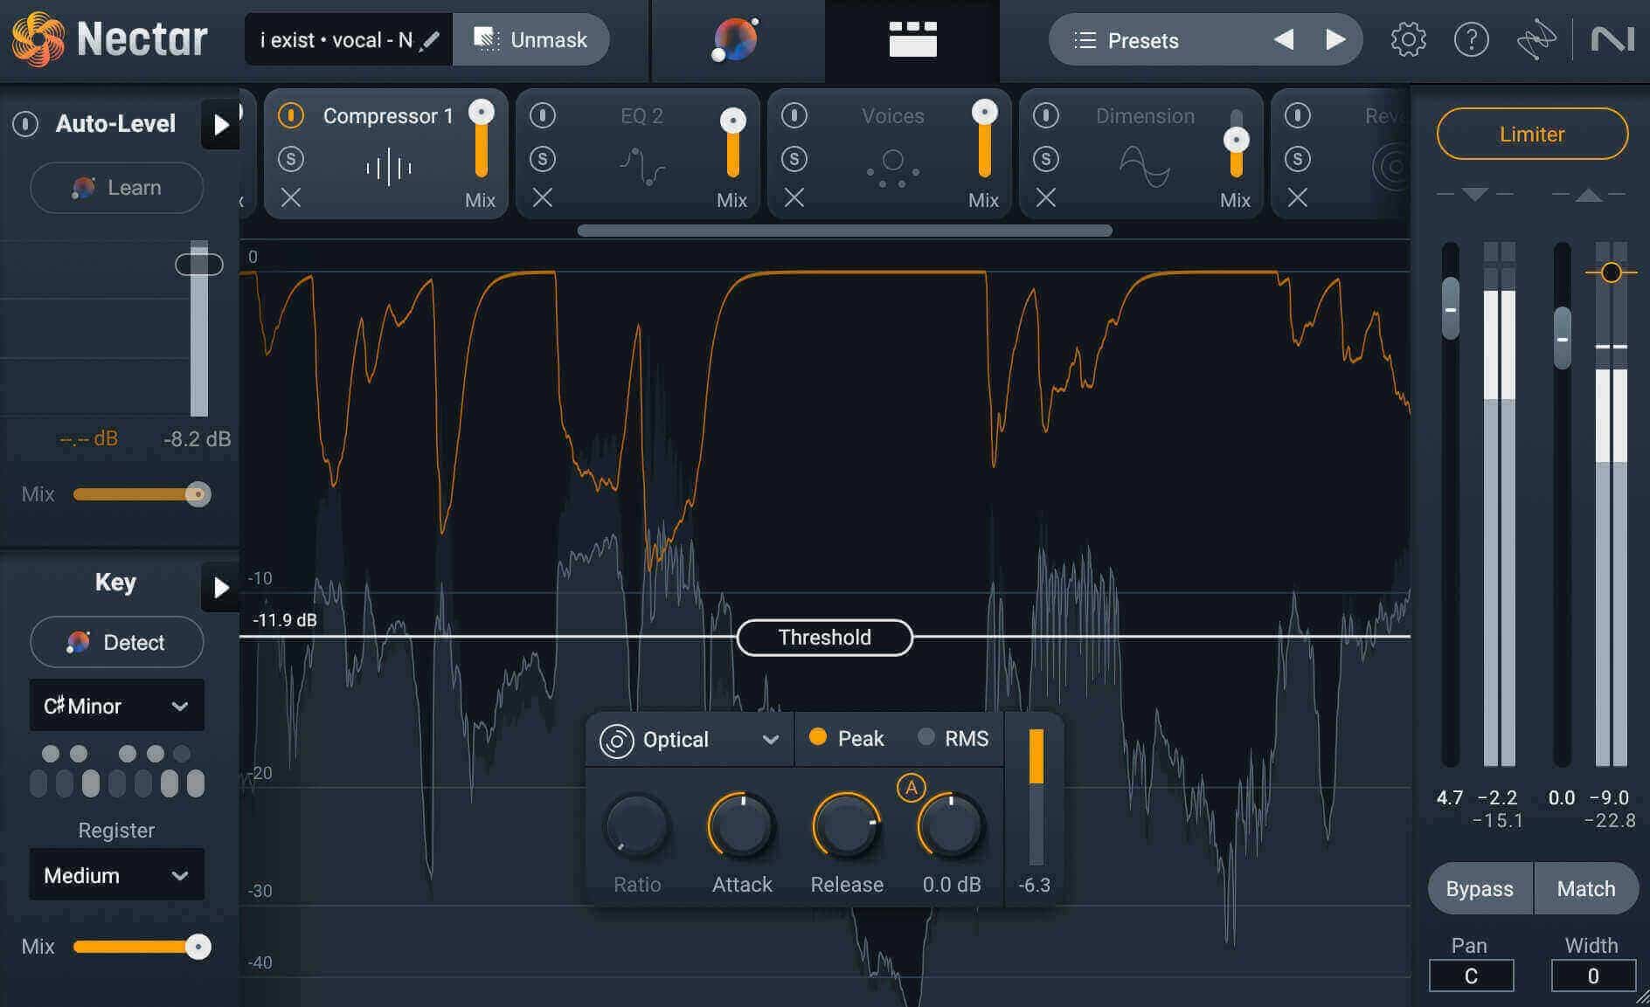Click the Unmask button
The height and width of the screenshot is (1007, 1650).
click(530, 40)
